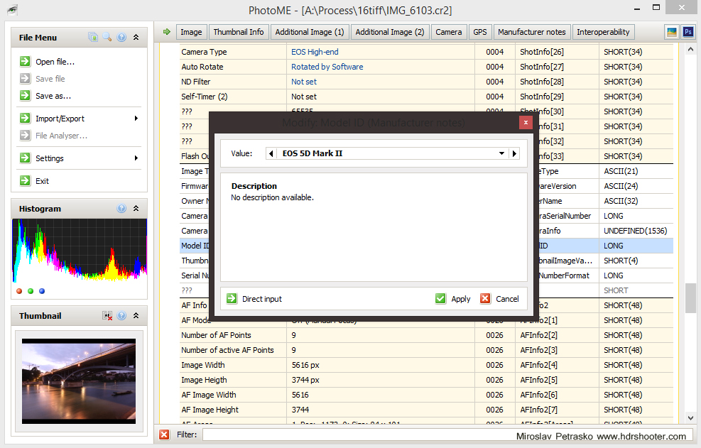Close the Modify Model ID dialog
Image resolution: width=701 pixels, height=448 pixels.
(526, 123)
